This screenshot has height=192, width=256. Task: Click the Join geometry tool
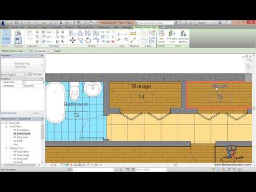coord(46,42)
